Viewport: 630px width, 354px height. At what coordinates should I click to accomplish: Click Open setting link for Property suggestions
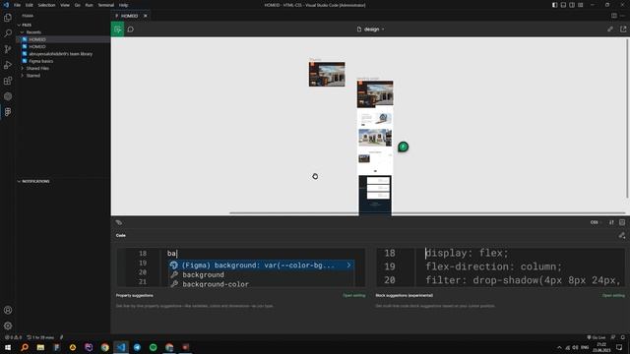point(354,295)
